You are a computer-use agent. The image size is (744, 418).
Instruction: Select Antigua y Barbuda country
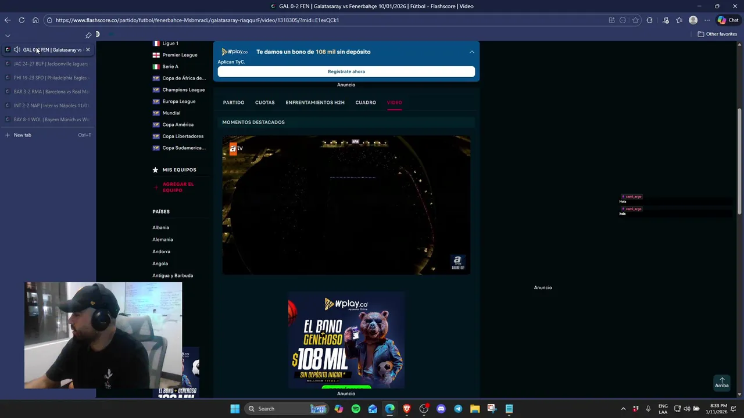pyautogui.click(x=173, y=276)
